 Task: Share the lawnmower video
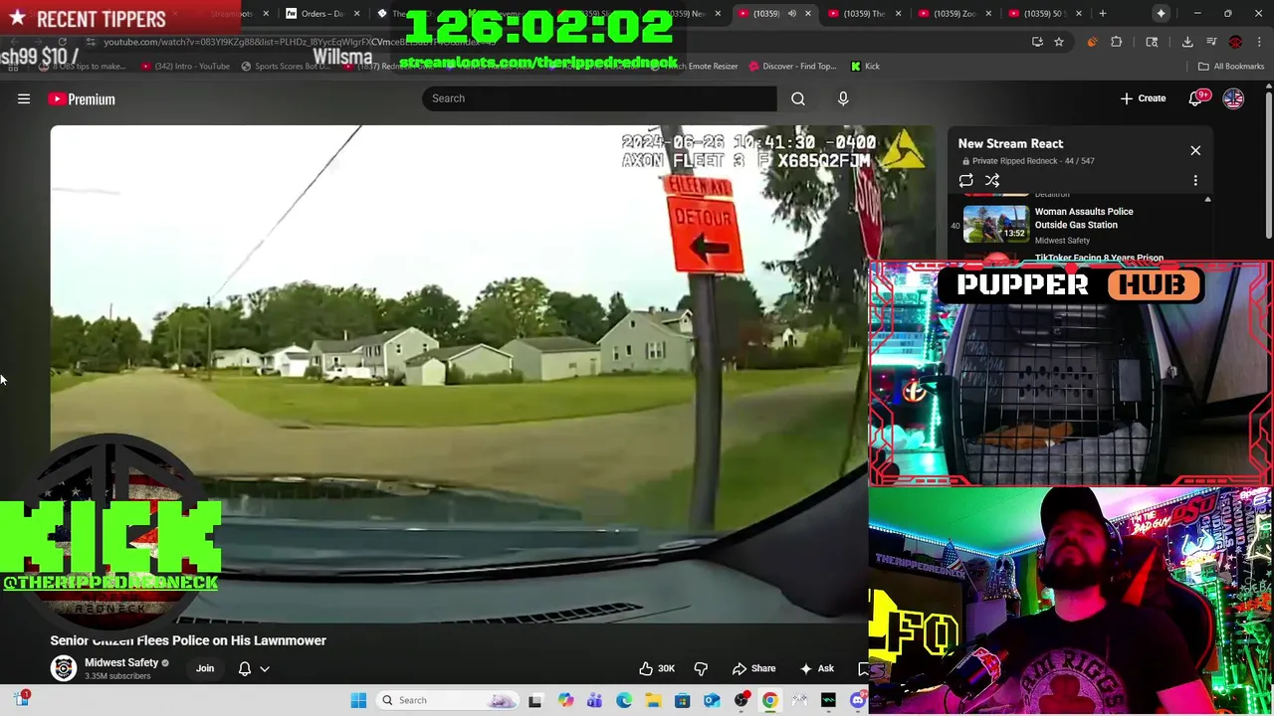(x=753, y=668)
